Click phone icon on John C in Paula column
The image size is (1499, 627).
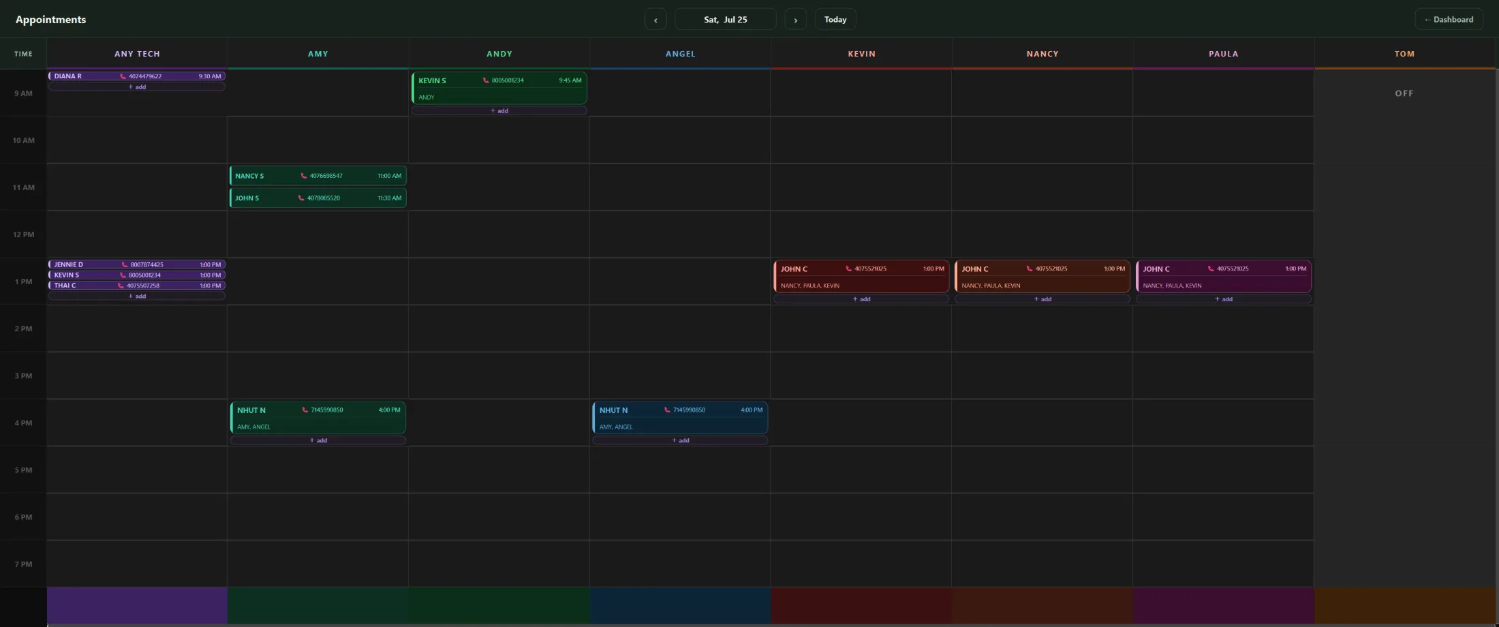point(1211,269)
